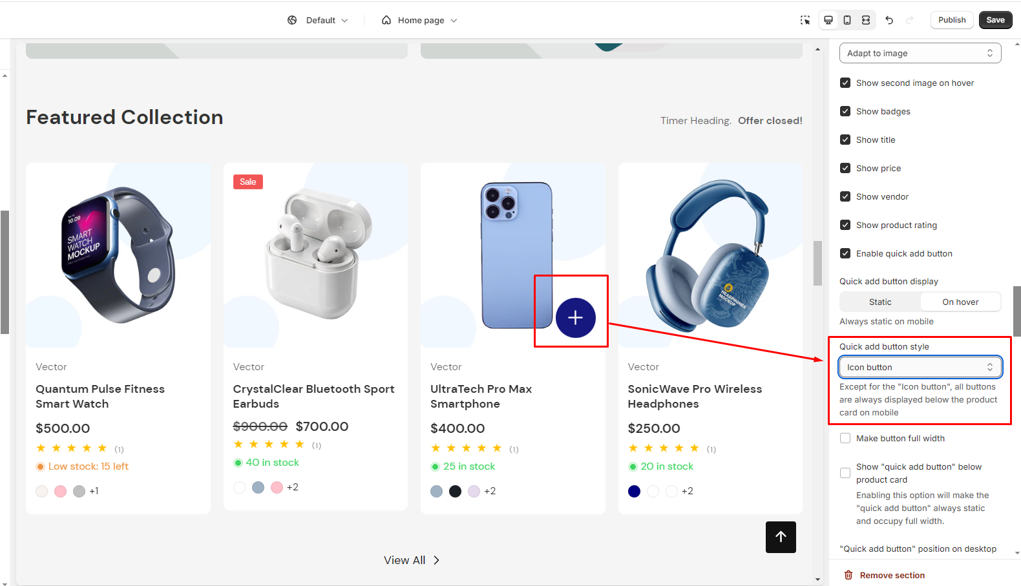Select Static quick add display option
This screenshot has width=1021, height=586.
[x=879, y=302]
